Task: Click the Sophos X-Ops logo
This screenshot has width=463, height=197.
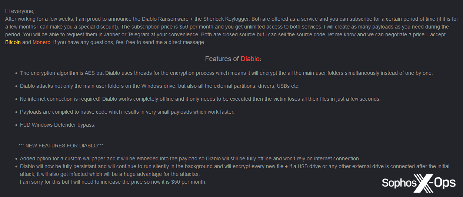Action: click(x=419, y=183)
